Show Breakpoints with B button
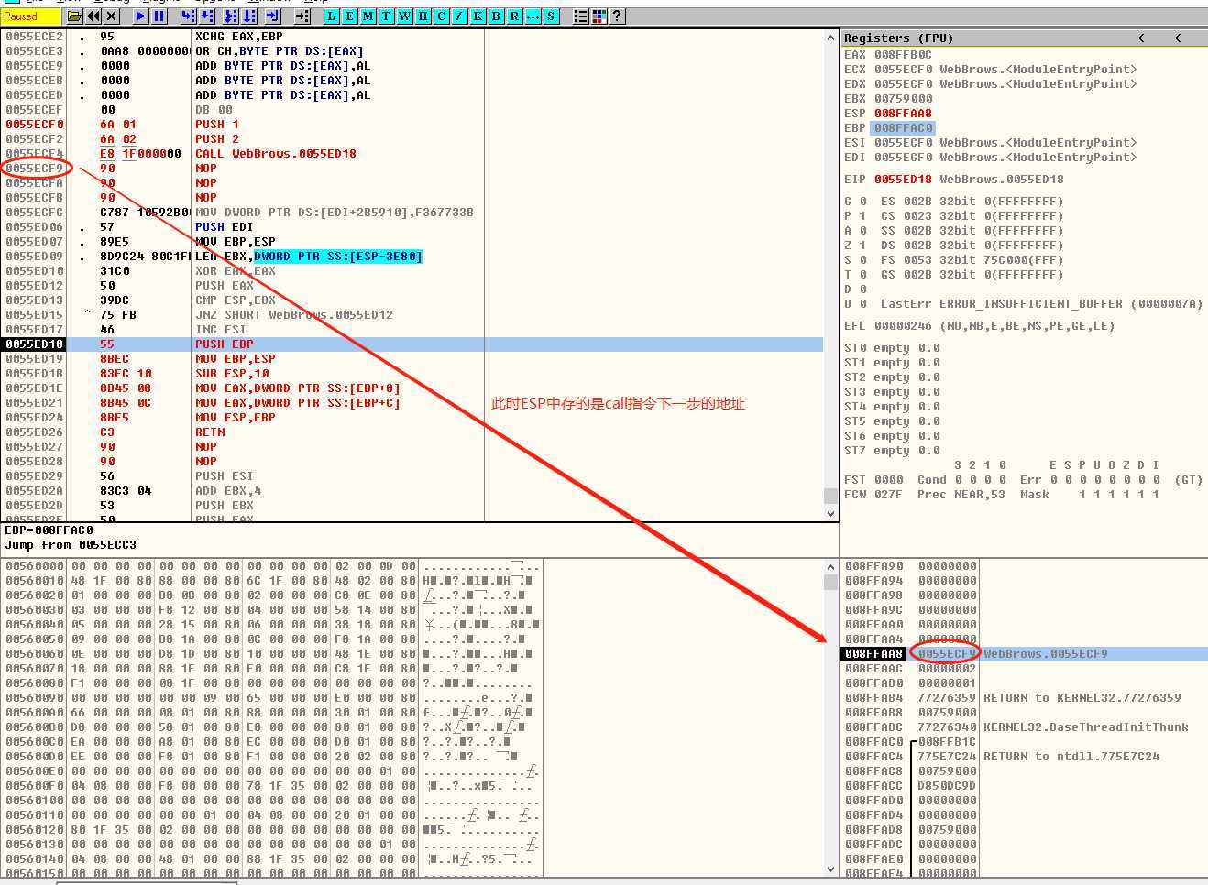The width and height of the screenshot is (1208, 885). (496, 16)
